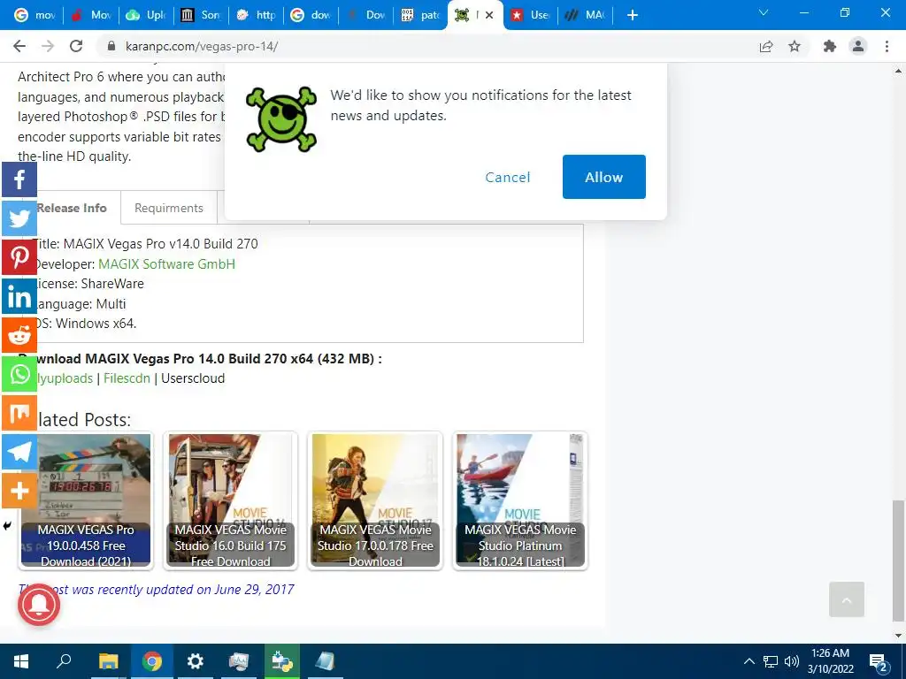
Task: Switch to the 'Son' browser tab
Action: (x=202, y=15)
